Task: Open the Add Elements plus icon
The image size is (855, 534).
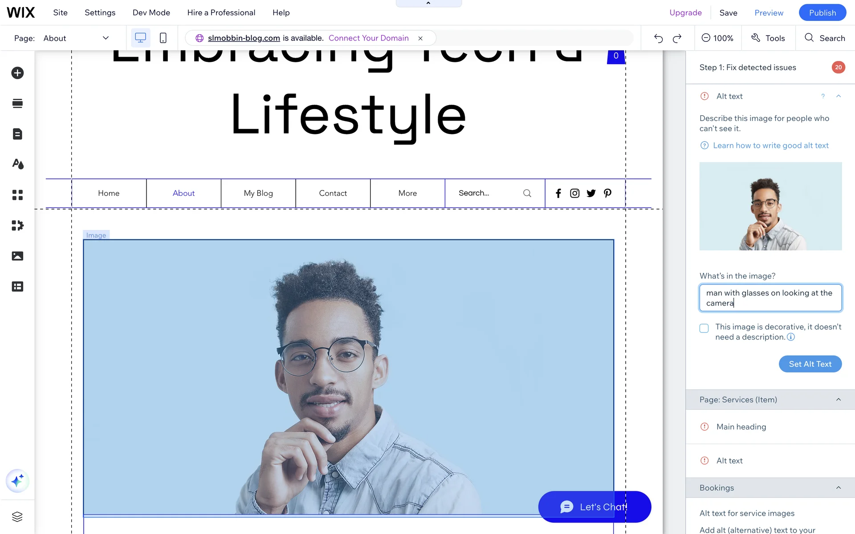Action: click(x=17, y=73)
